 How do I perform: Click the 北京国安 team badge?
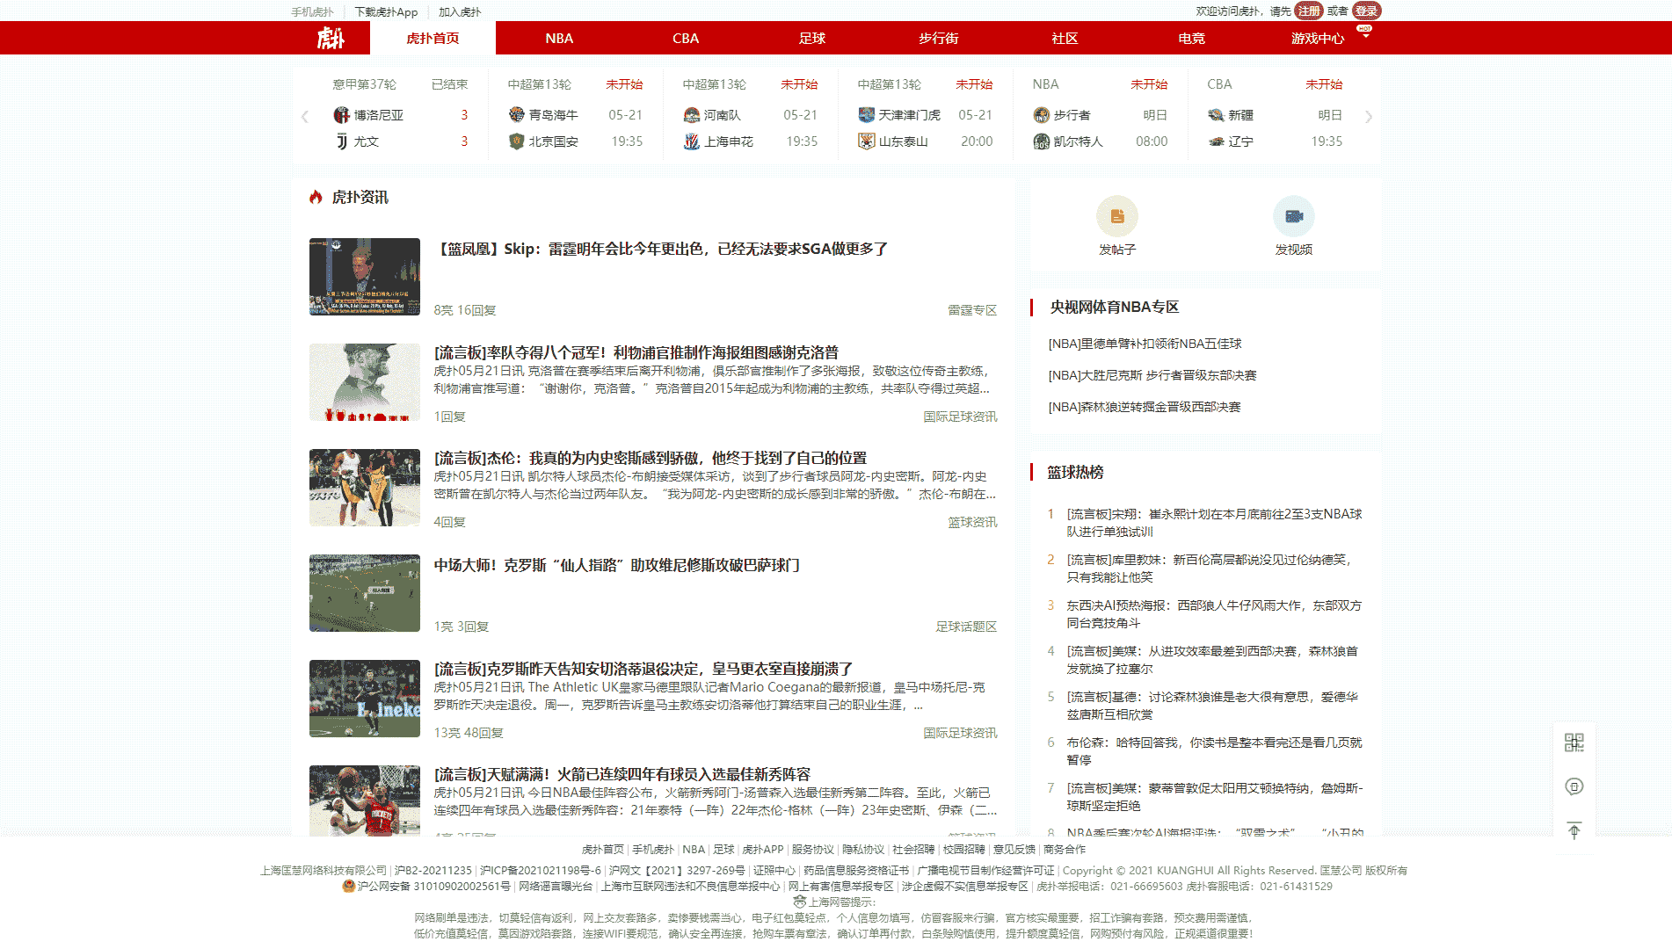(516, 141)
